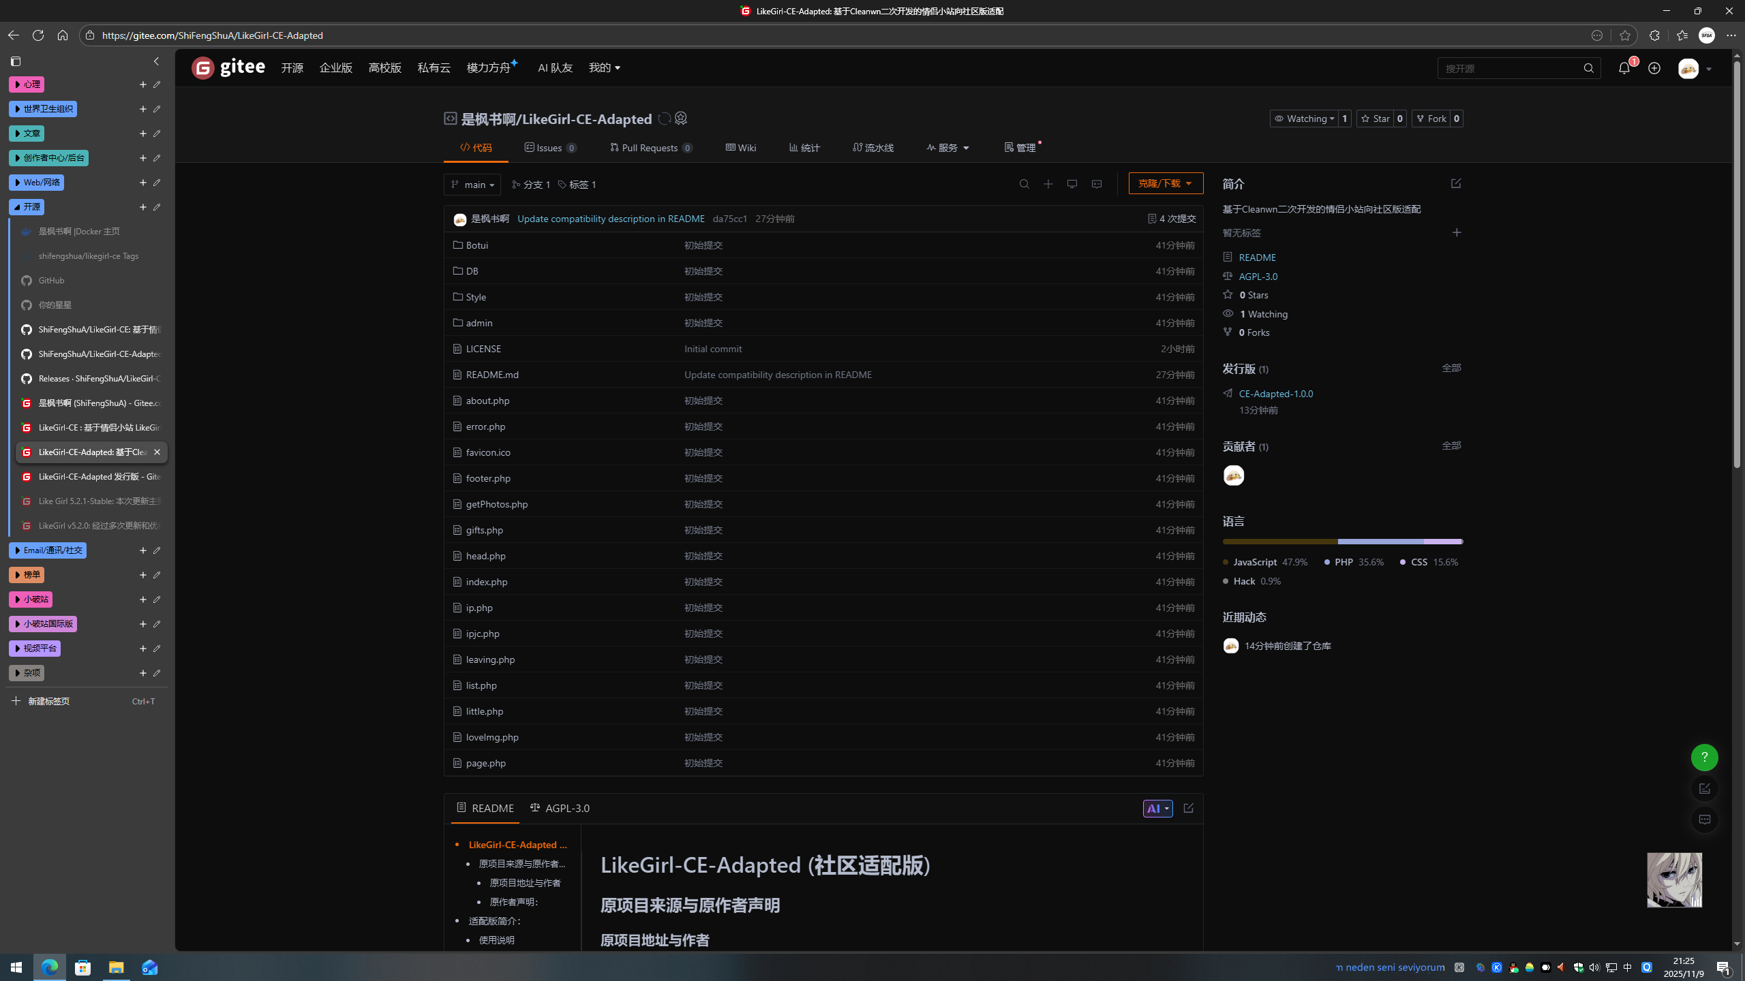The image size is (1745, 981).
Task: Click the plus icon to add file
Action: [1048, 184]
